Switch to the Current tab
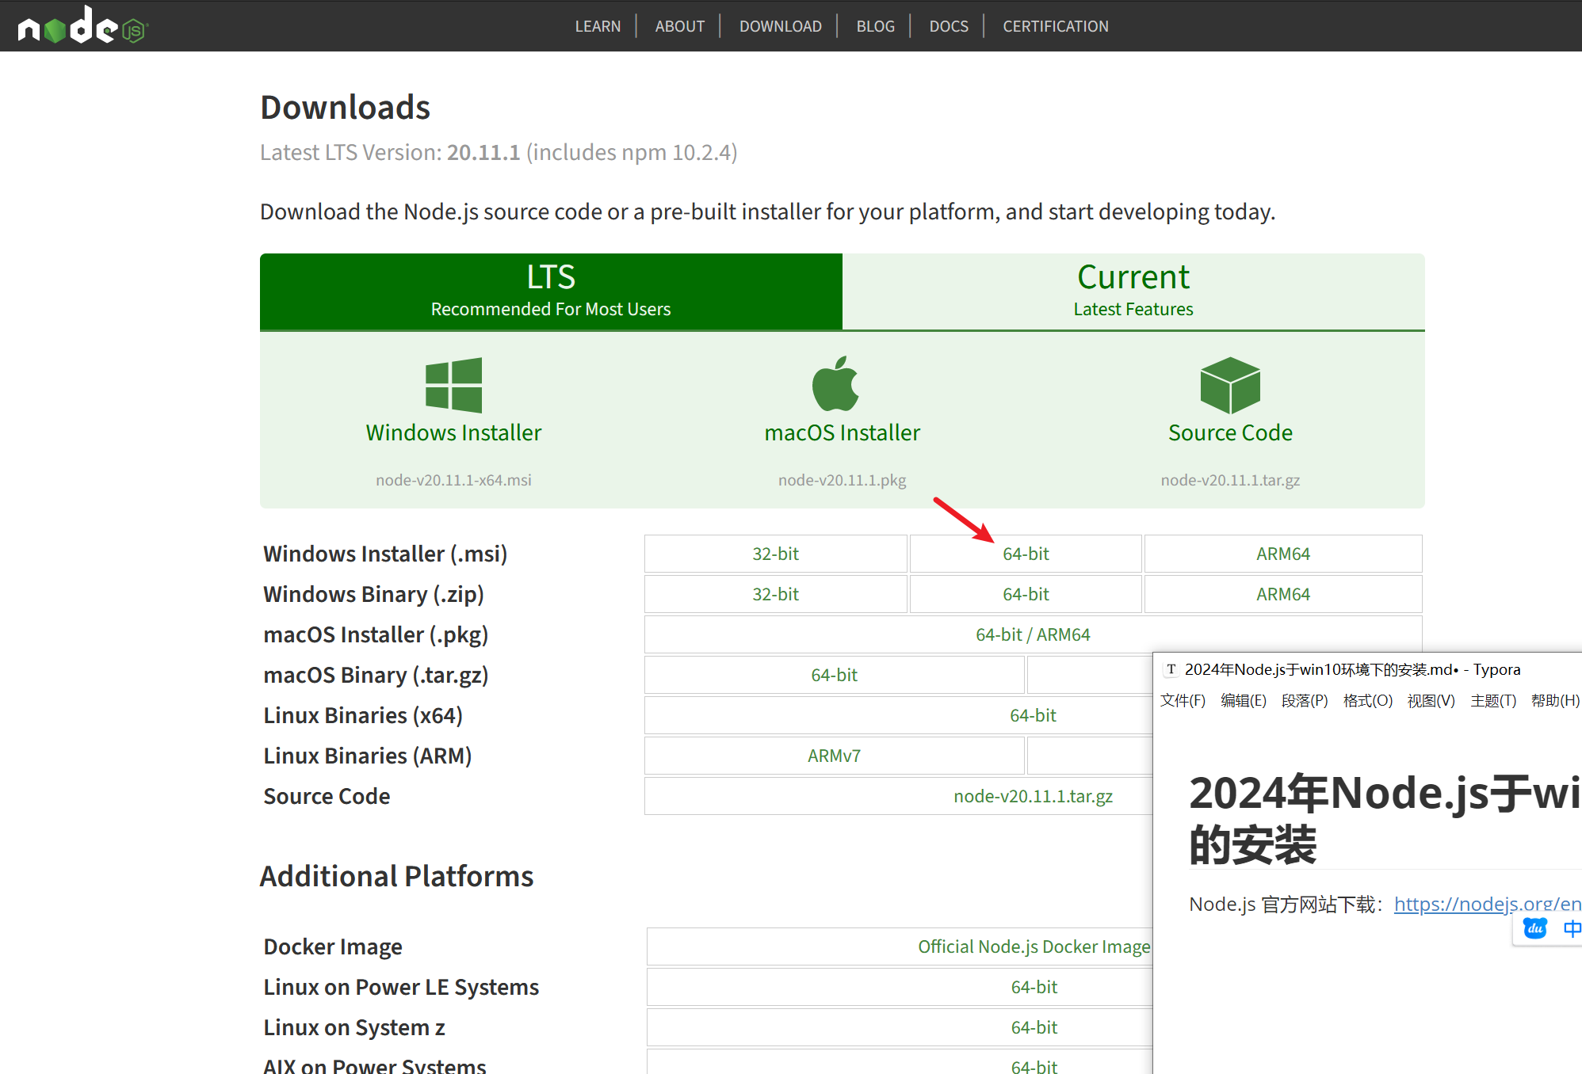Image resolution: width=1582 pixels, height=1074 pixels. [x=1133, y=290]
